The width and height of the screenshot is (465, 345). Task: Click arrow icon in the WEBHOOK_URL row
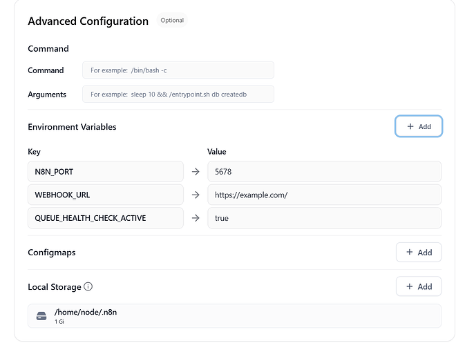196,195
